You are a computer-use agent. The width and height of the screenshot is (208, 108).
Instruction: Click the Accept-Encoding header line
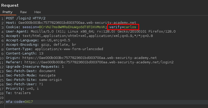pos(41,45)
